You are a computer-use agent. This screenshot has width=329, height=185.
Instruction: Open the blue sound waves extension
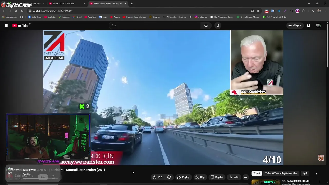279,11
